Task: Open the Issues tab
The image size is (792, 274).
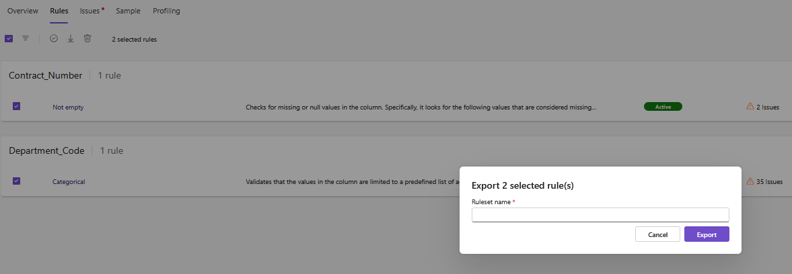Action: (90, 11)
